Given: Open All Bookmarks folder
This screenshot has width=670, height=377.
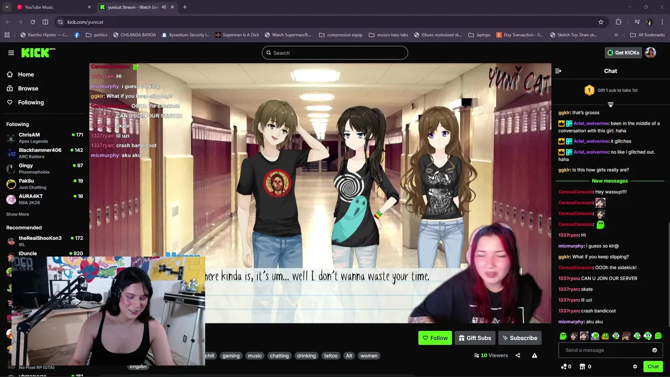Looking at the screenshot, I should [x=647, y=35].
